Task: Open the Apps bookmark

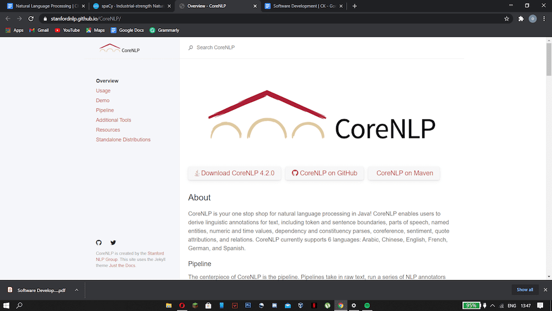Action: pyautogui.click(x=14, y=30)
